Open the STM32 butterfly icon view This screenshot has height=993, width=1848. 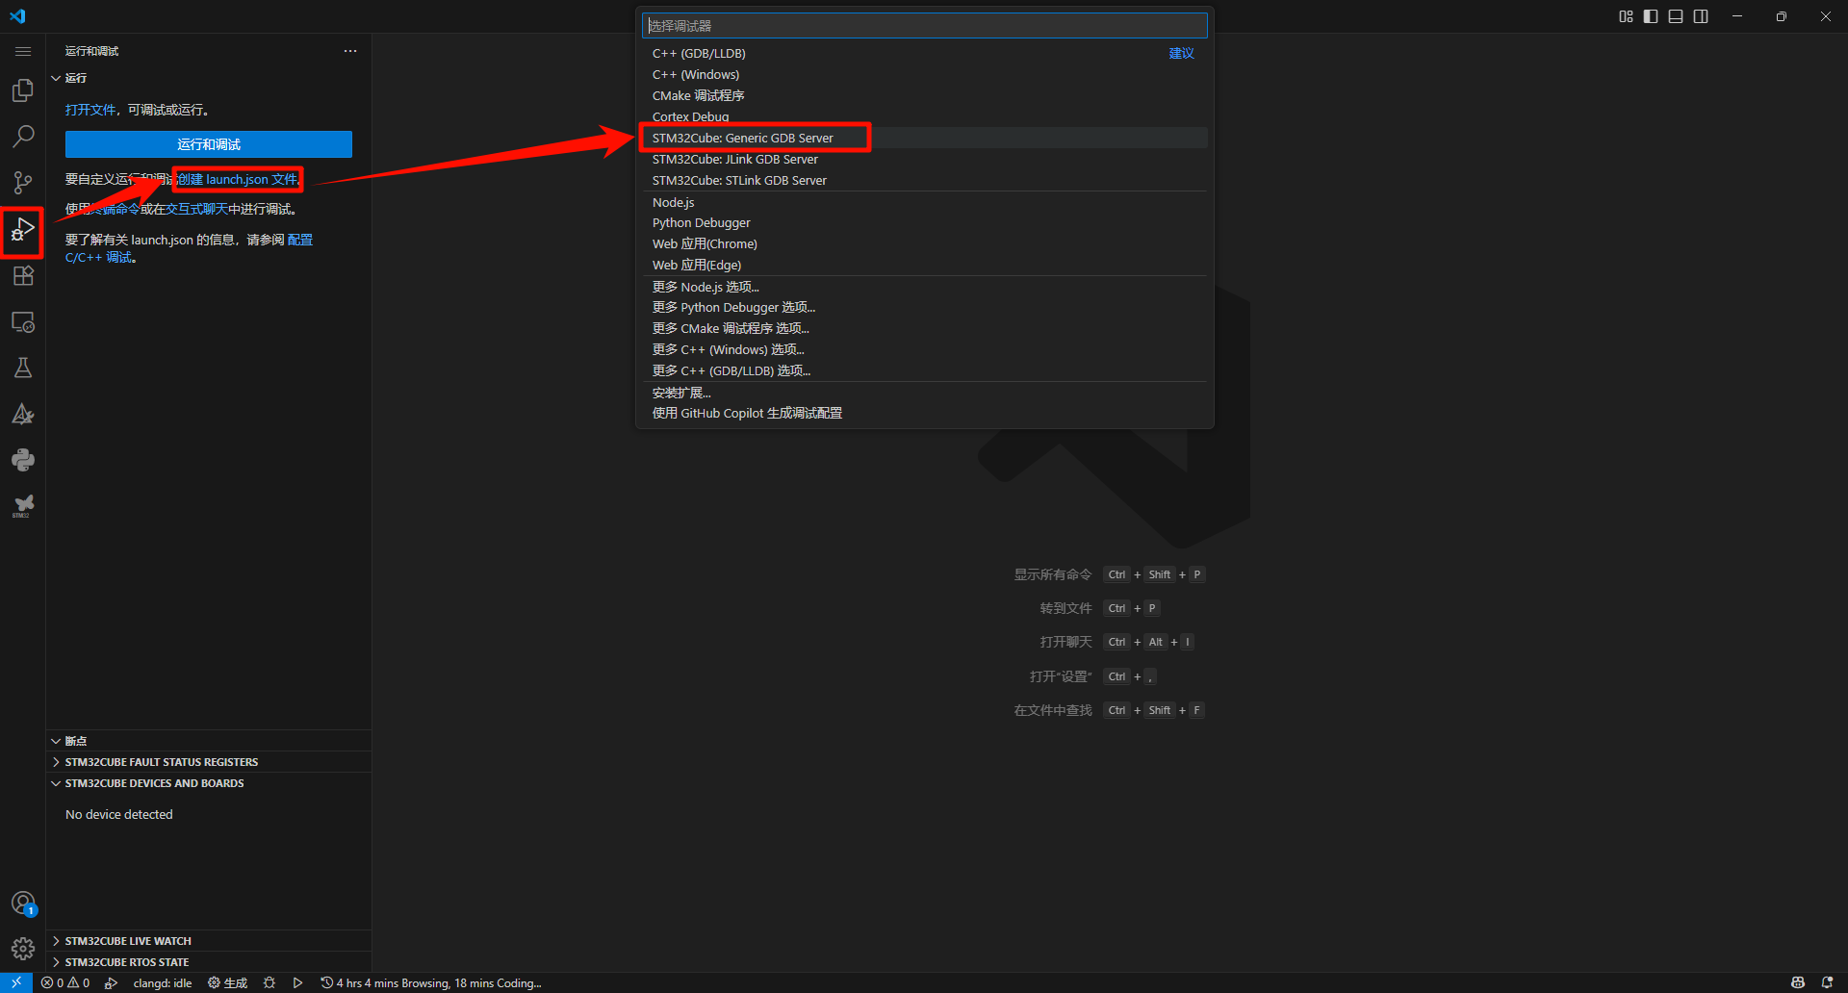click(23, 506)
